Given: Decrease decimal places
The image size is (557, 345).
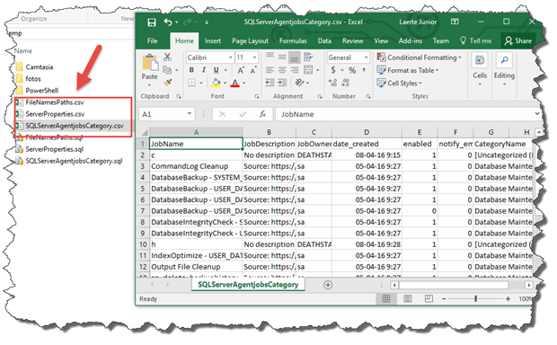Looking at the screenshot, I should click(345, 83).
